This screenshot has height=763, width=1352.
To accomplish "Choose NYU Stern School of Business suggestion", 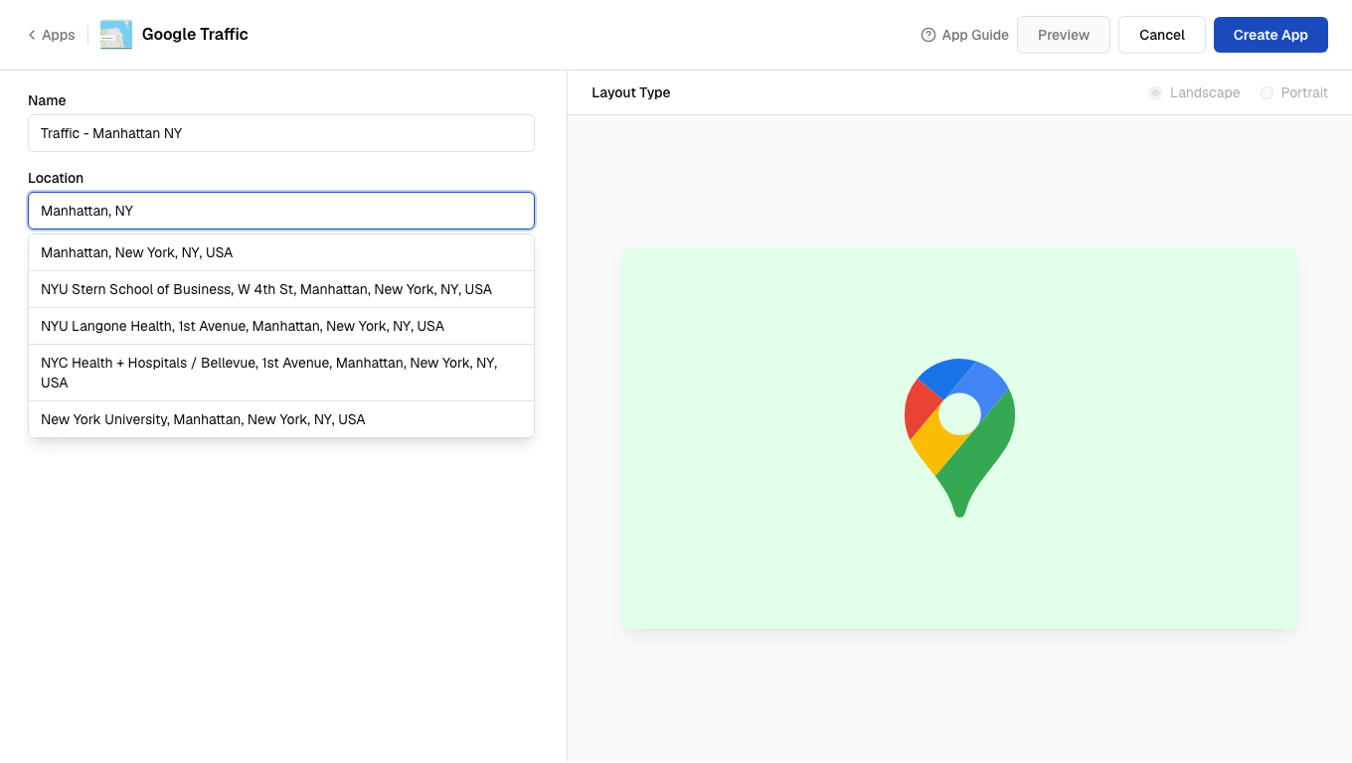I will pos(281,289).
